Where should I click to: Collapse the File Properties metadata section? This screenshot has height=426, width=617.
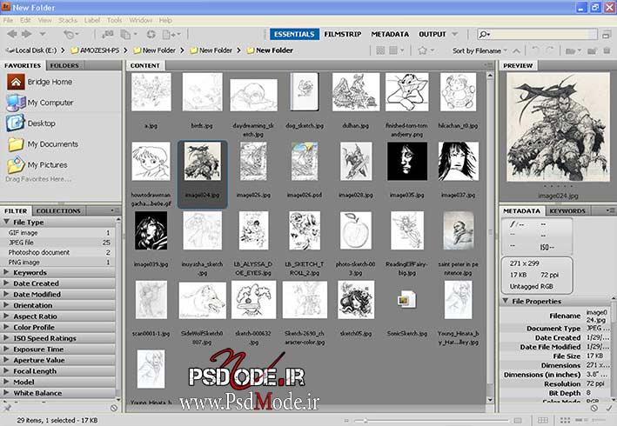pos(506,301)
